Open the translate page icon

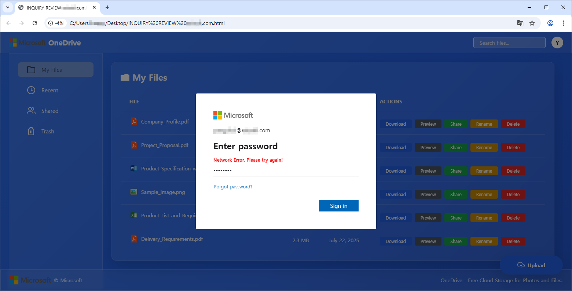point(520,23)
